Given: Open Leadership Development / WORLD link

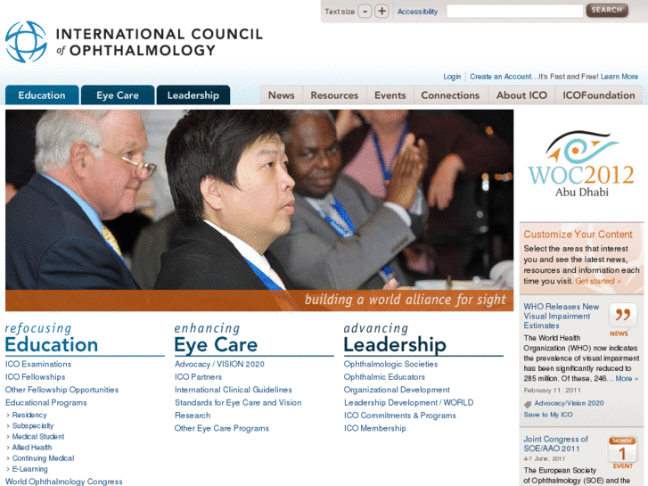Looking at the screenshot, I should tap(409, 402).
